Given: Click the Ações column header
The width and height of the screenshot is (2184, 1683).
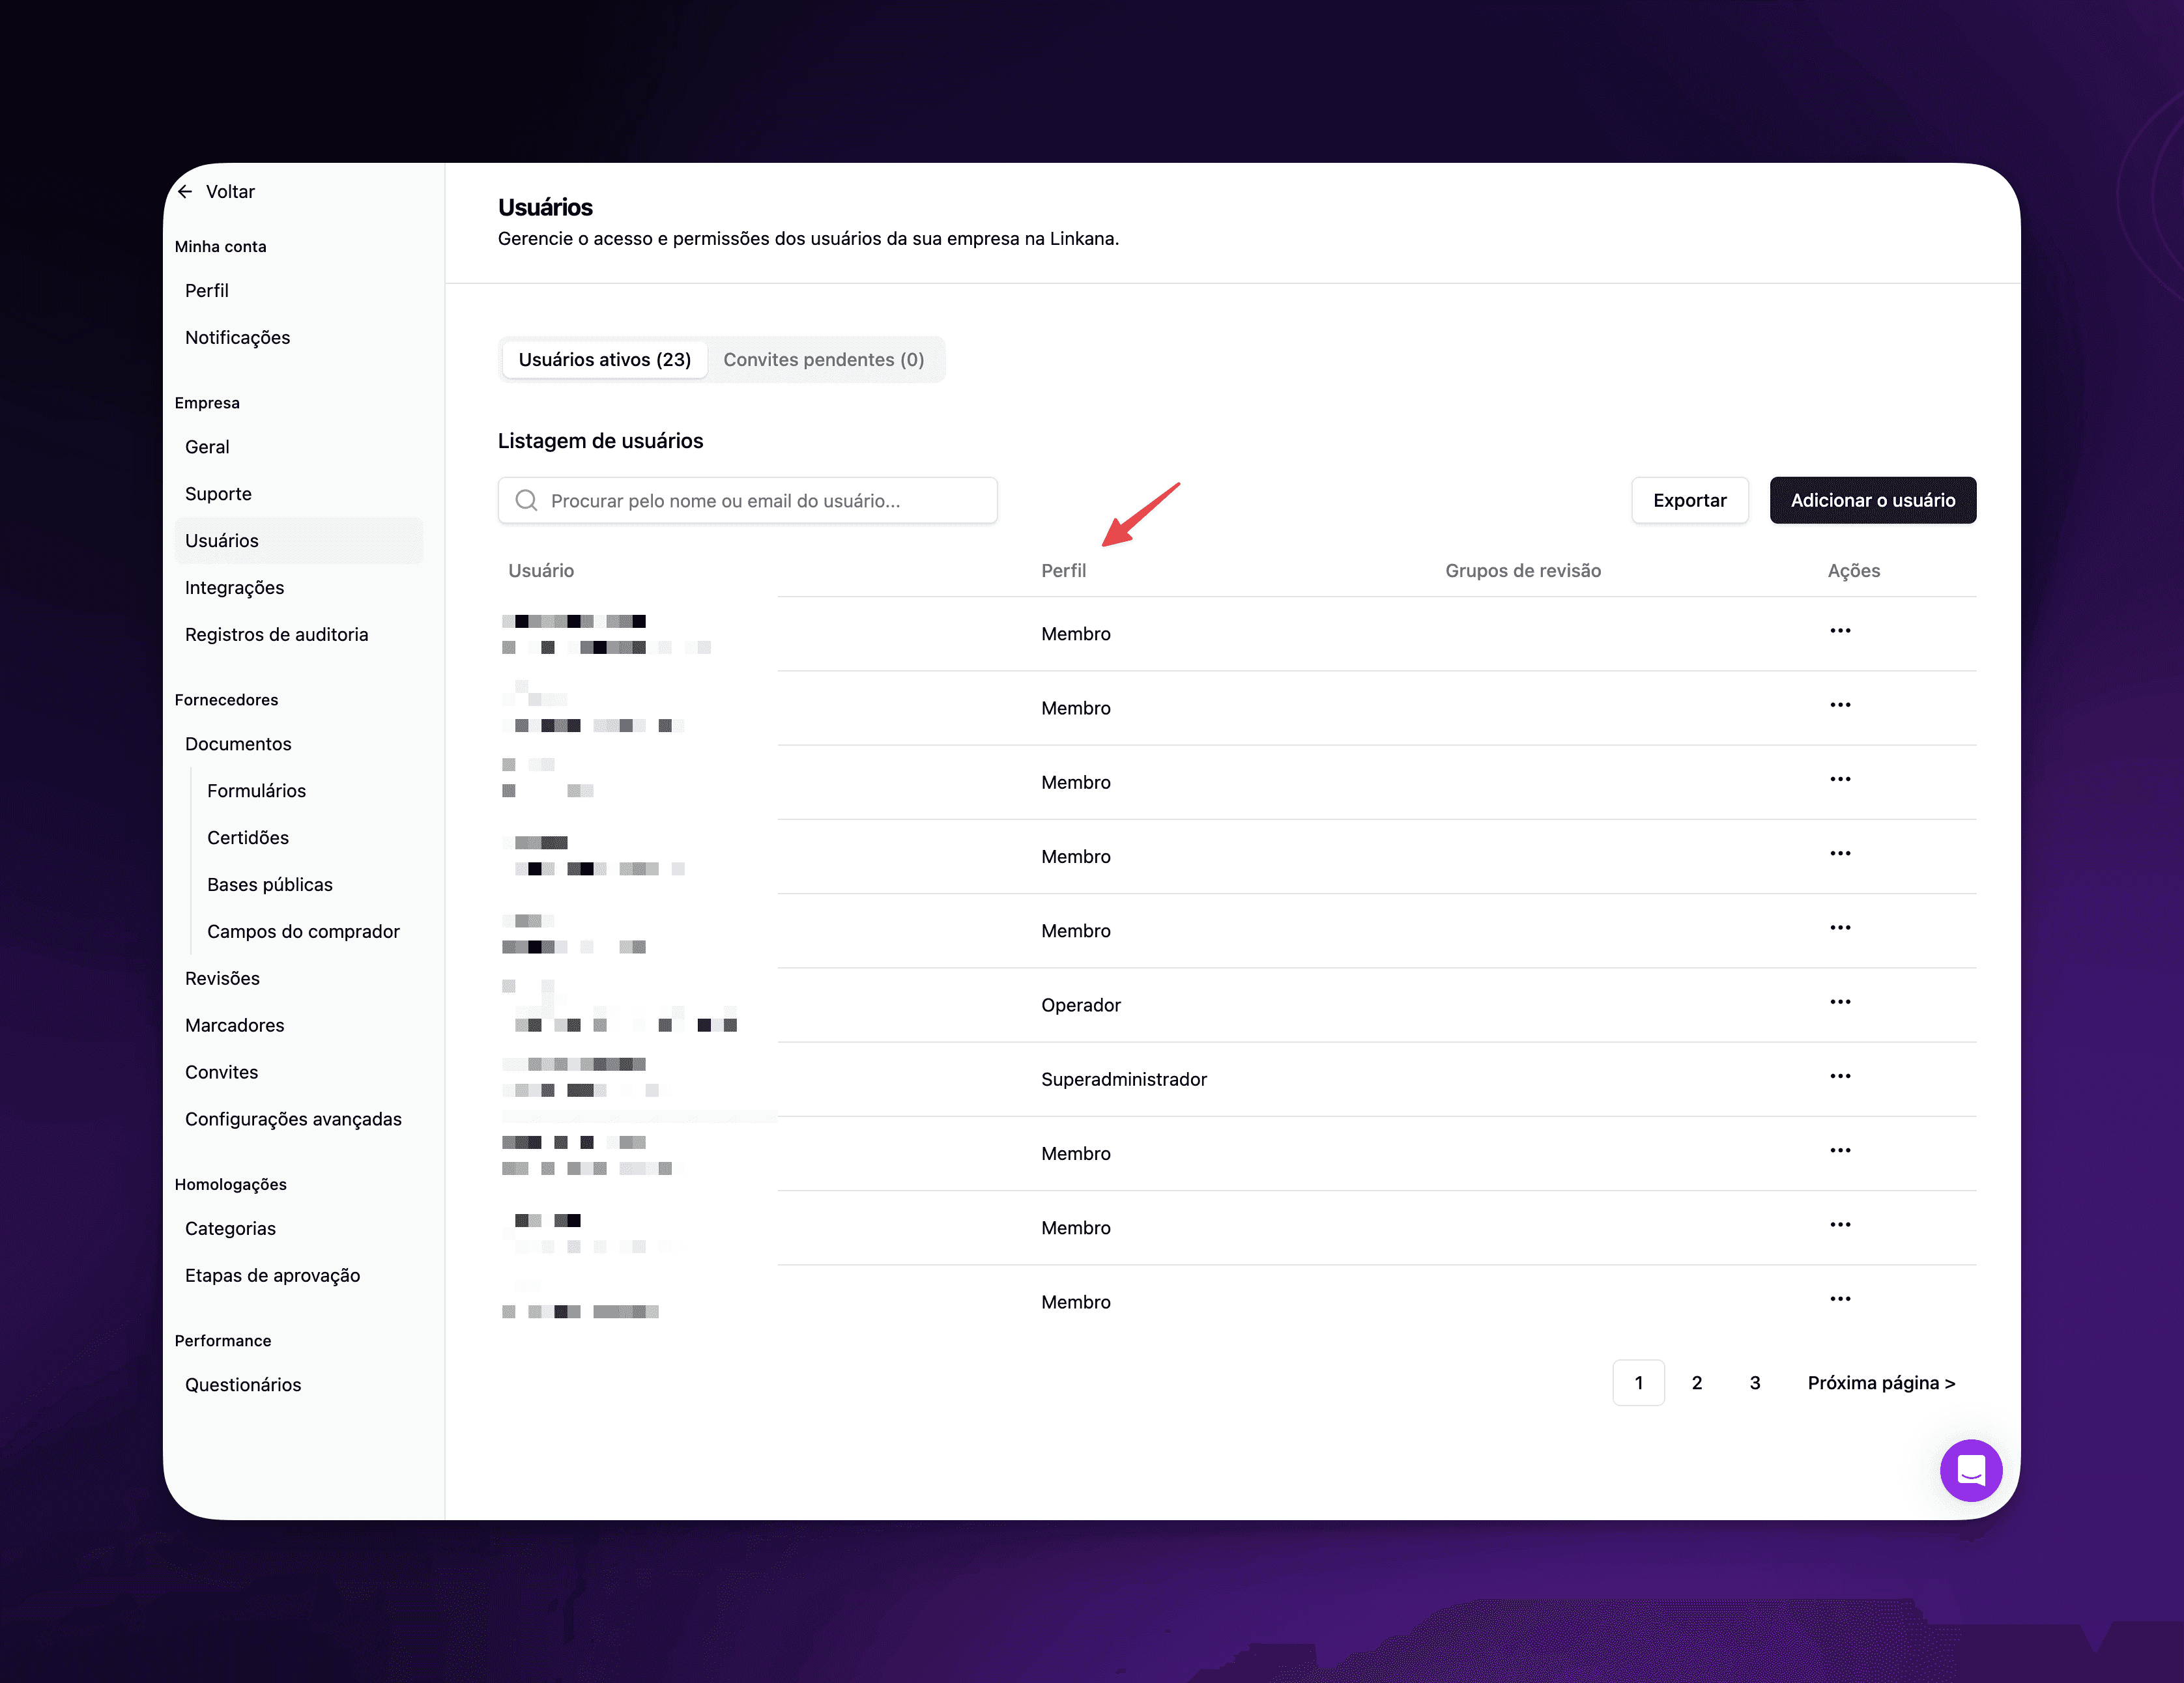Looking at the screenshot, I should click(x=1854, y=571).
